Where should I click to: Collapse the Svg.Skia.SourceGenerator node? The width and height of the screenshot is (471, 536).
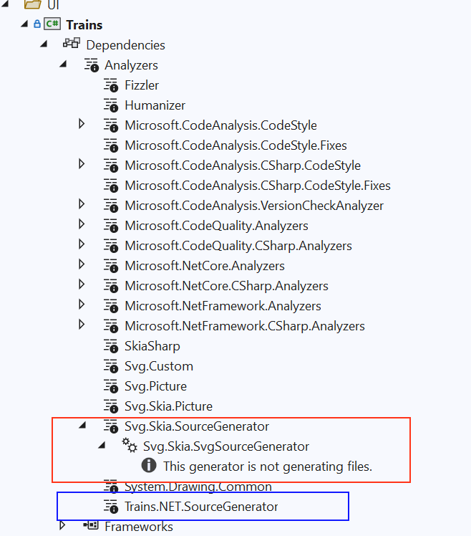[82, 425]
